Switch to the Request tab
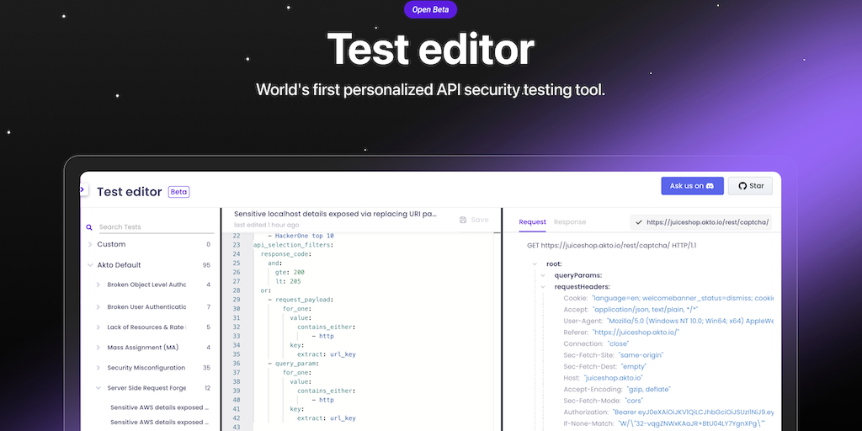The height and width of the screenshot is (431, 862). click(x=532, y=222)
